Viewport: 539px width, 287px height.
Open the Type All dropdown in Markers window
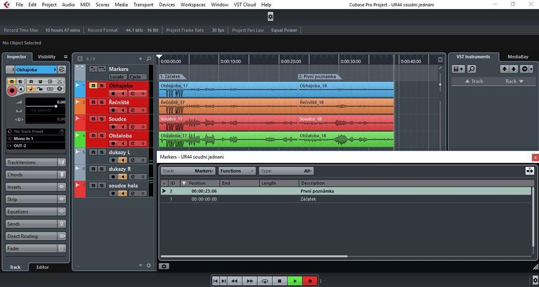286,171
